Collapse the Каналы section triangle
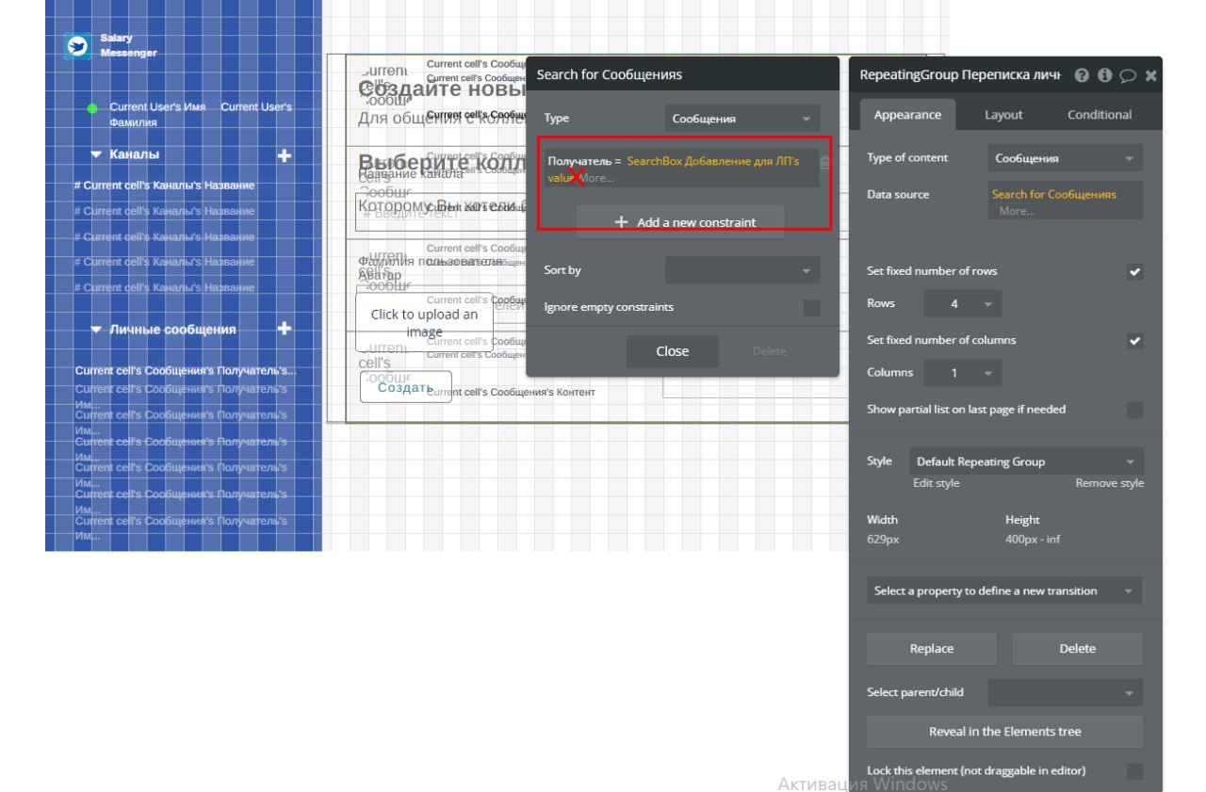The height and width of the screenshot is (792, 1206). [x=96, y=154]
